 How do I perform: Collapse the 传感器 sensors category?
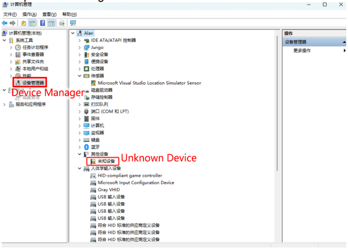pos(79,76)
